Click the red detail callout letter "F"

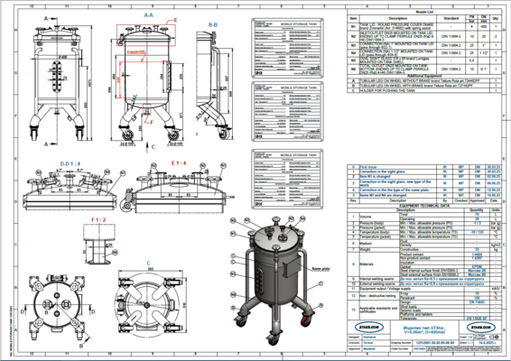pyautogui.click(x=152, y=123)
